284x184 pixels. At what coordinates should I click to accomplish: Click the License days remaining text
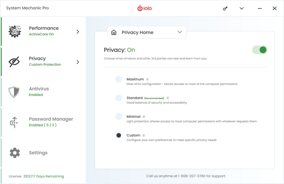click(43, 176)
